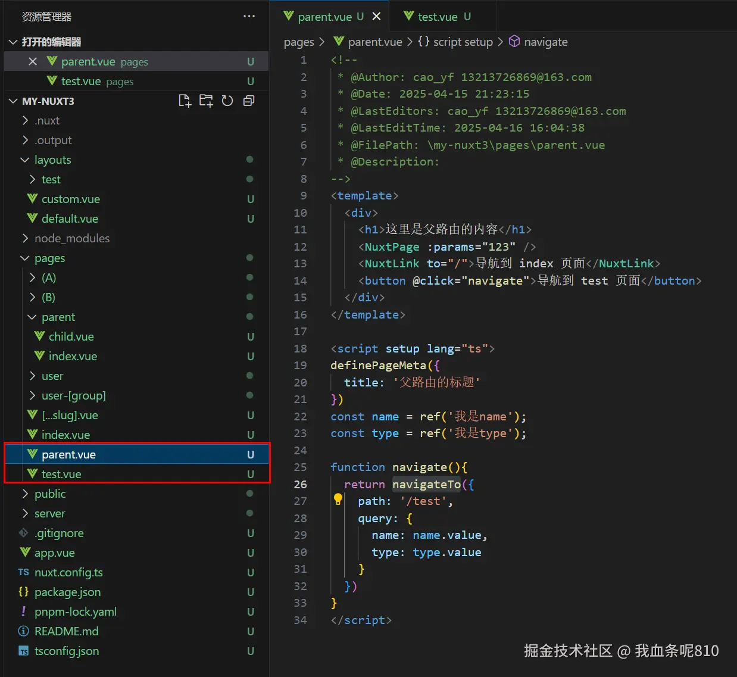Viewport: 737px width, 677px height.
Task: Click line number 9 in gutter
Action: click(304, 195)
